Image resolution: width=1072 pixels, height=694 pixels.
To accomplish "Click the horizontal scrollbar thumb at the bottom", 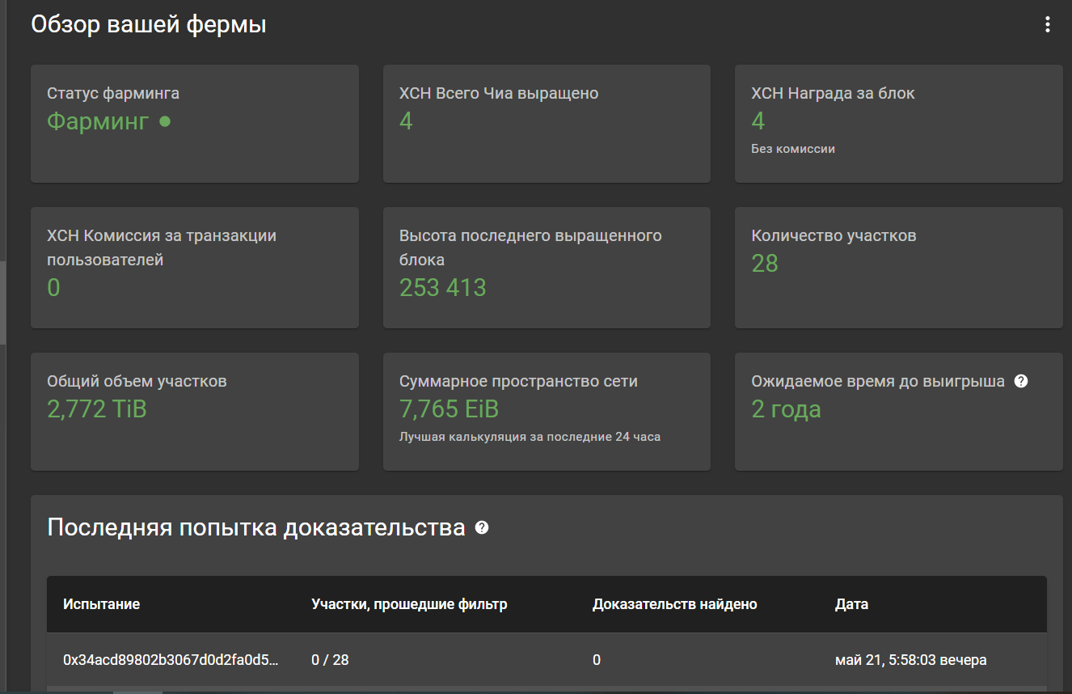I will point(137,692).
